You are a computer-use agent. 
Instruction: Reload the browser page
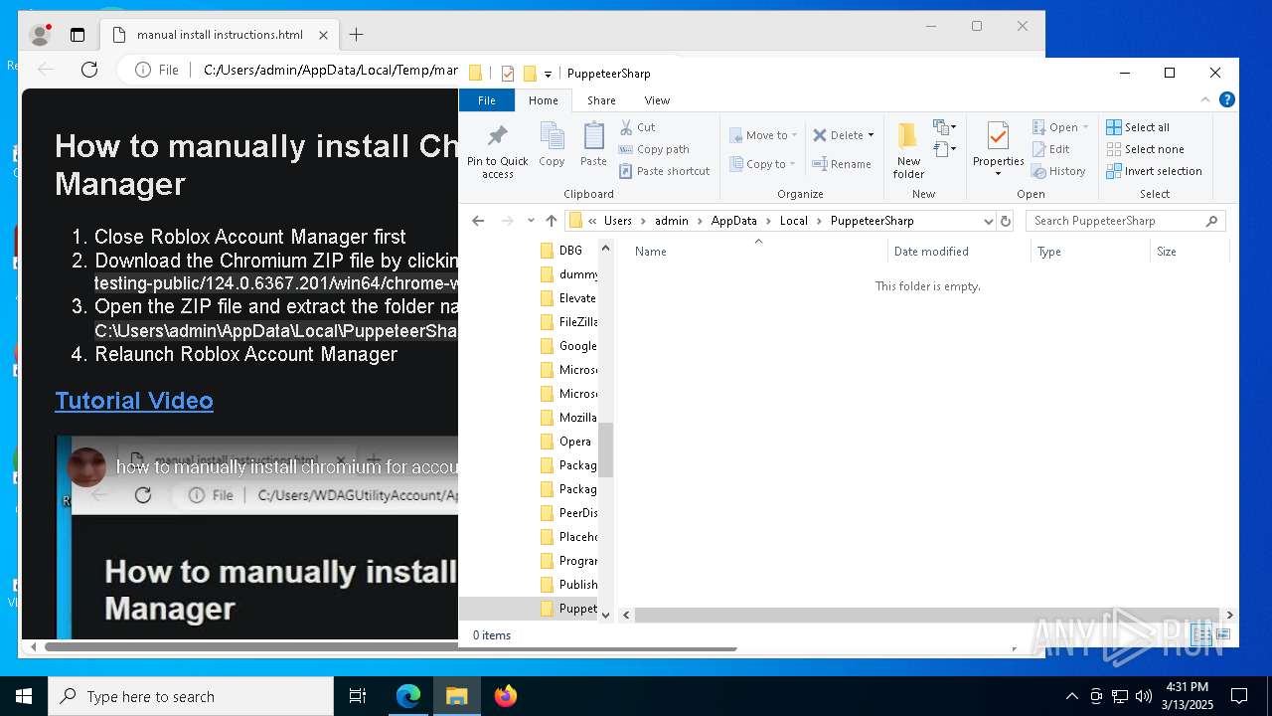89,70
